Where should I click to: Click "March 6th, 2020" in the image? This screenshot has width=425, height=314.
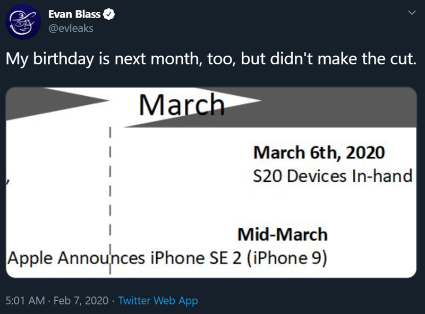[x=319, y=153]
